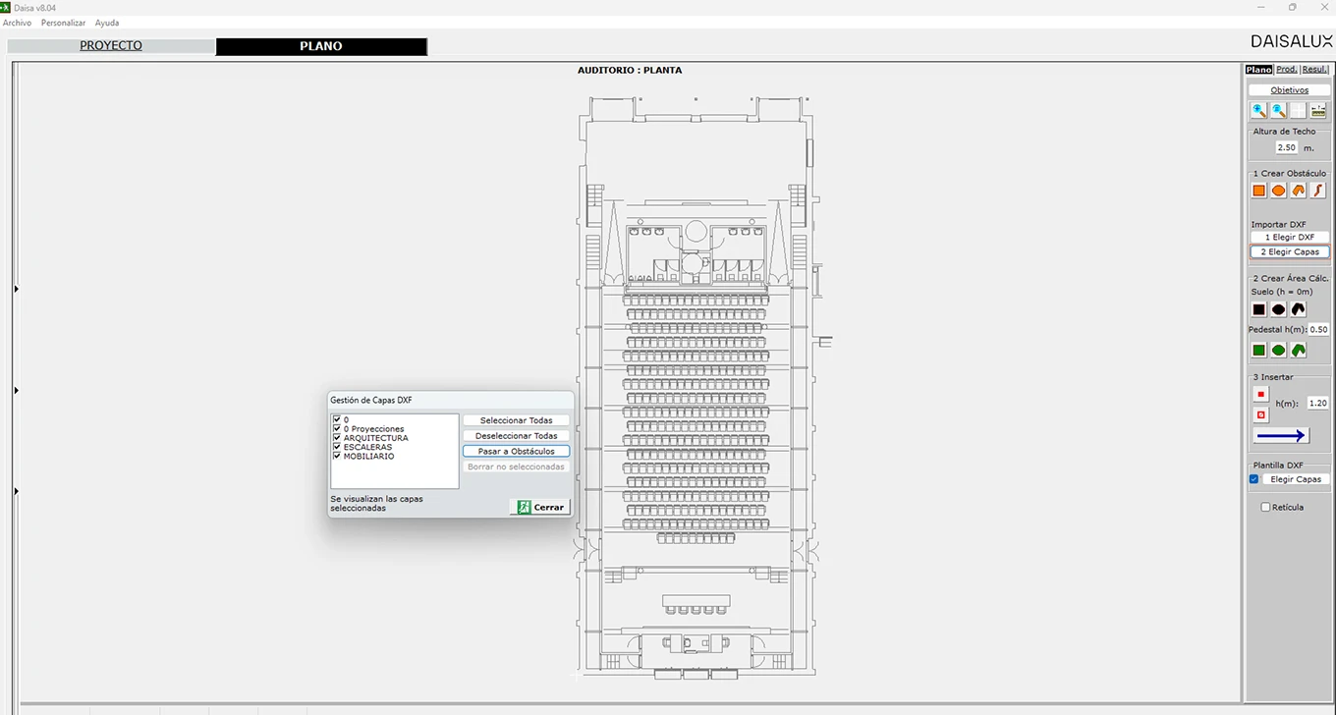Select the red square luminaire insert icon
1336x715 pixels.
pyautogui.click(x=1261, y=395)
